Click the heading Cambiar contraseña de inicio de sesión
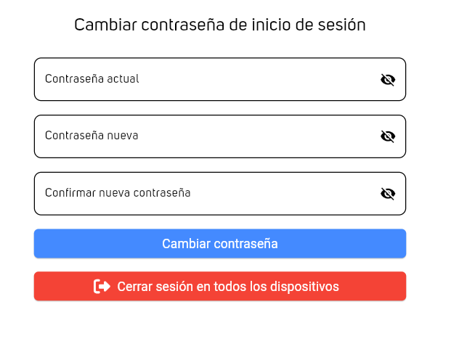 219,25
